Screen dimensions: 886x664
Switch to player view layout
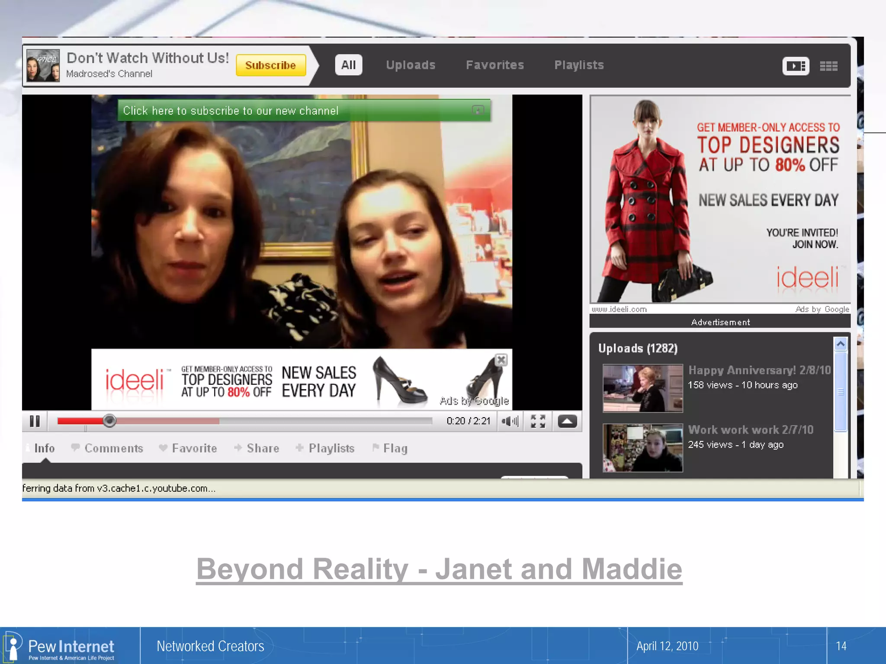(x=796, y=66)
